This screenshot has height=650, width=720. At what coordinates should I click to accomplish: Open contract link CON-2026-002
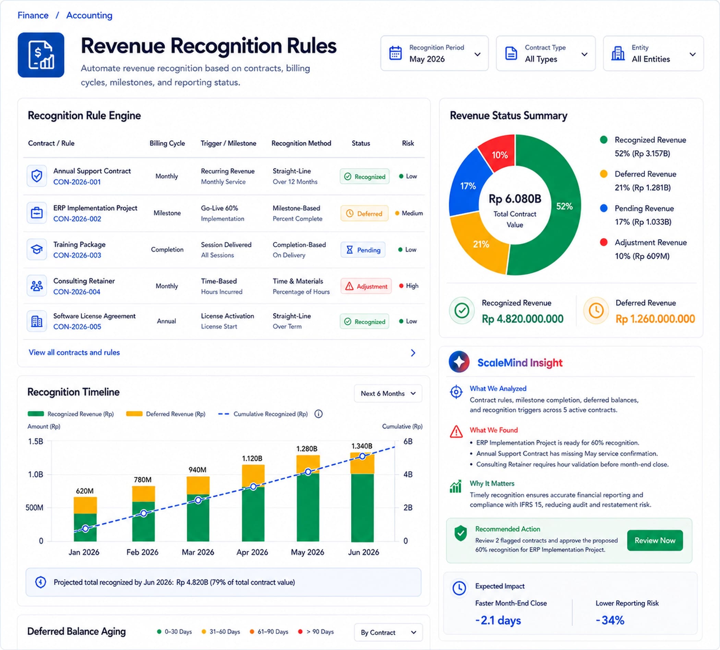pos(77,219)
